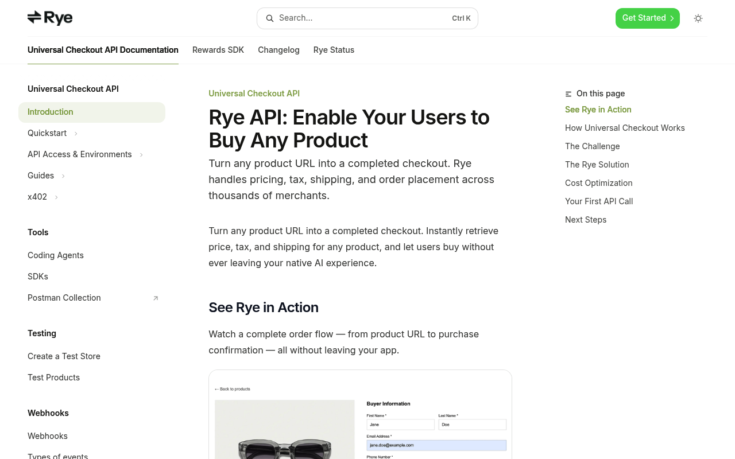Click the Get Started button
Screen dimensions: 735x459
click(x=648, y=18)
